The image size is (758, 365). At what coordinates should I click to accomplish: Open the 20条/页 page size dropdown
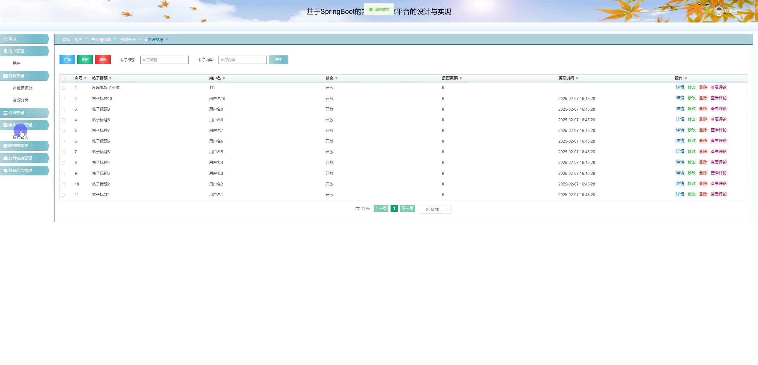[435, 209]
